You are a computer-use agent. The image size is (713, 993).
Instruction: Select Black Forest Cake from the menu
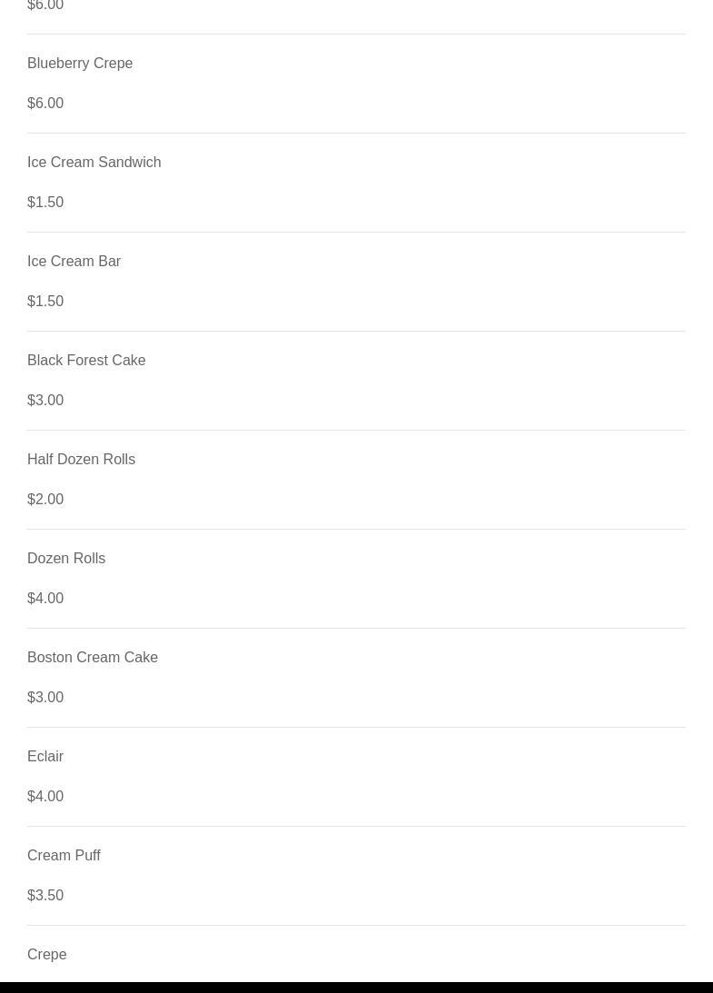pos(86,361)
